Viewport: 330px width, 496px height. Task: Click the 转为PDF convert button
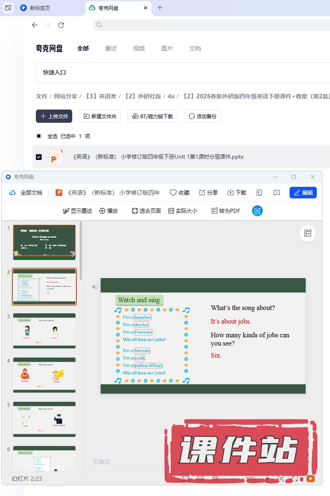click(x=226, y=211)
